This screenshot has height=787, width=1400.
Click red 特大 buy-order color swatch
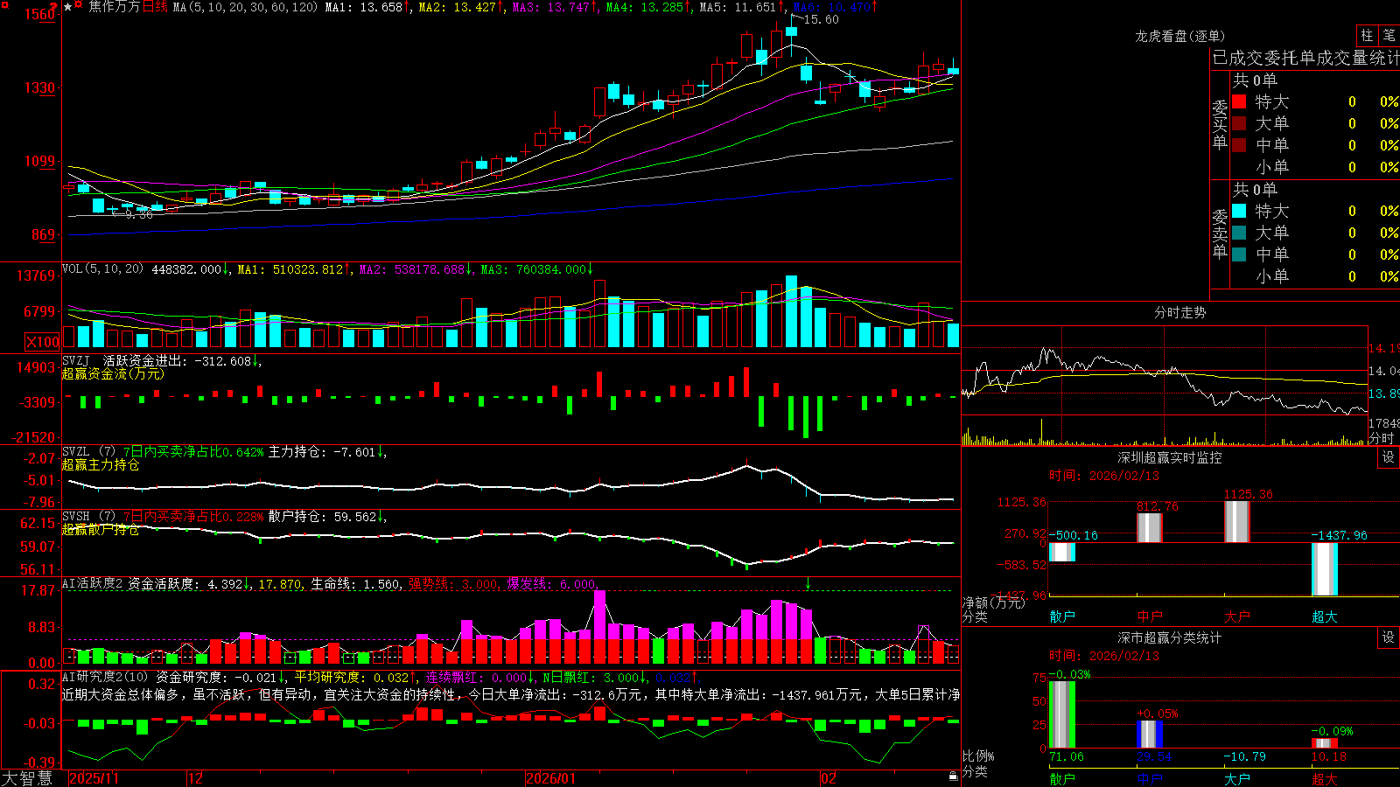click(x=1239, y=101)
